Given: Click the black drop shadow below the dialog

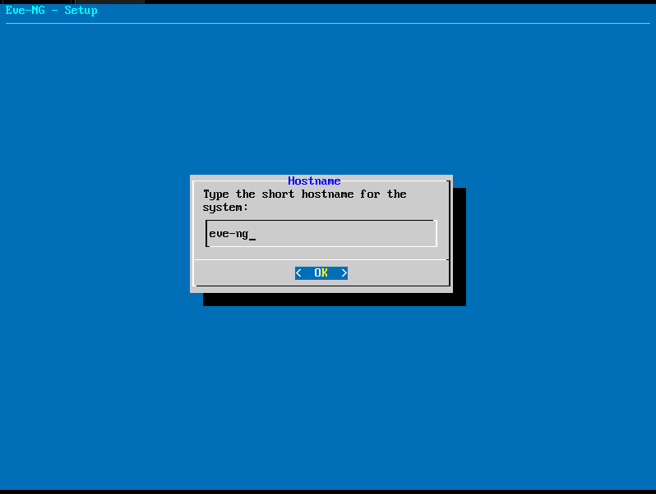Looking at the screenshot, I should pyautogui.click(x=329, y=300).
